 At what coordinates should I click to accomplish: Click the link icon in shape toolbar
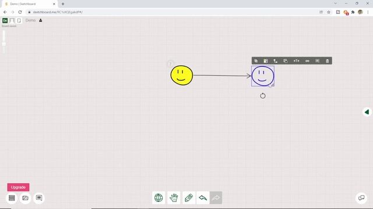click(x=307, y=61)
